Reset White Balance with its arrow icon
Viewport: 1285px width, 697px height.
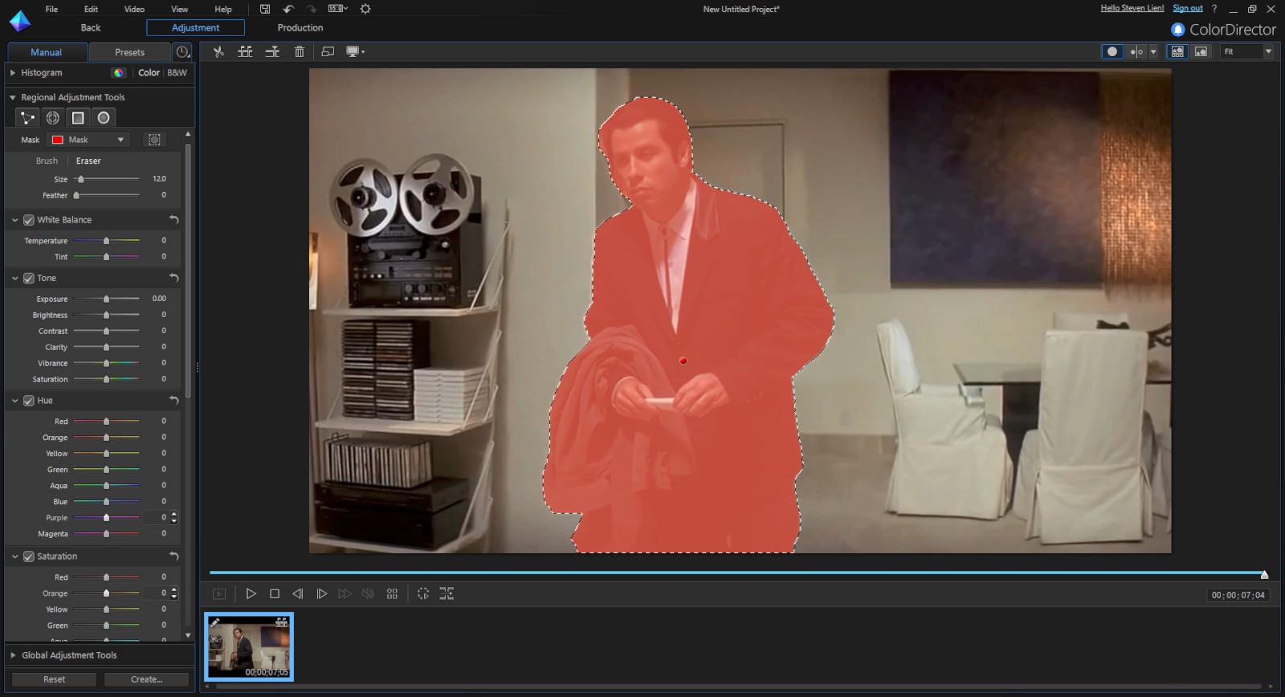tap(173, 219)
